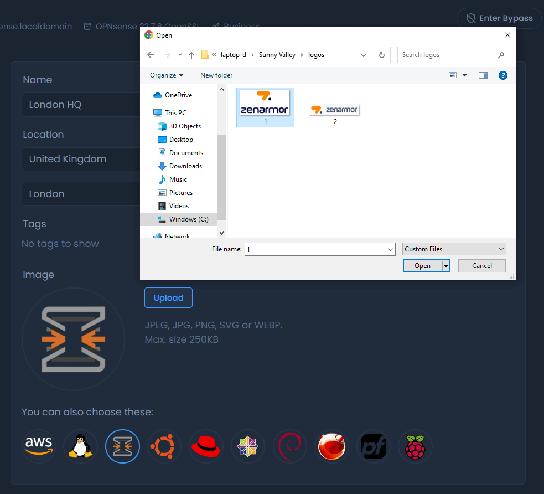Image resolution: width=544 pixels, height=494 pixels.
Task: Click laptop-d in the breadcrumb path
Action: [233, 55]
